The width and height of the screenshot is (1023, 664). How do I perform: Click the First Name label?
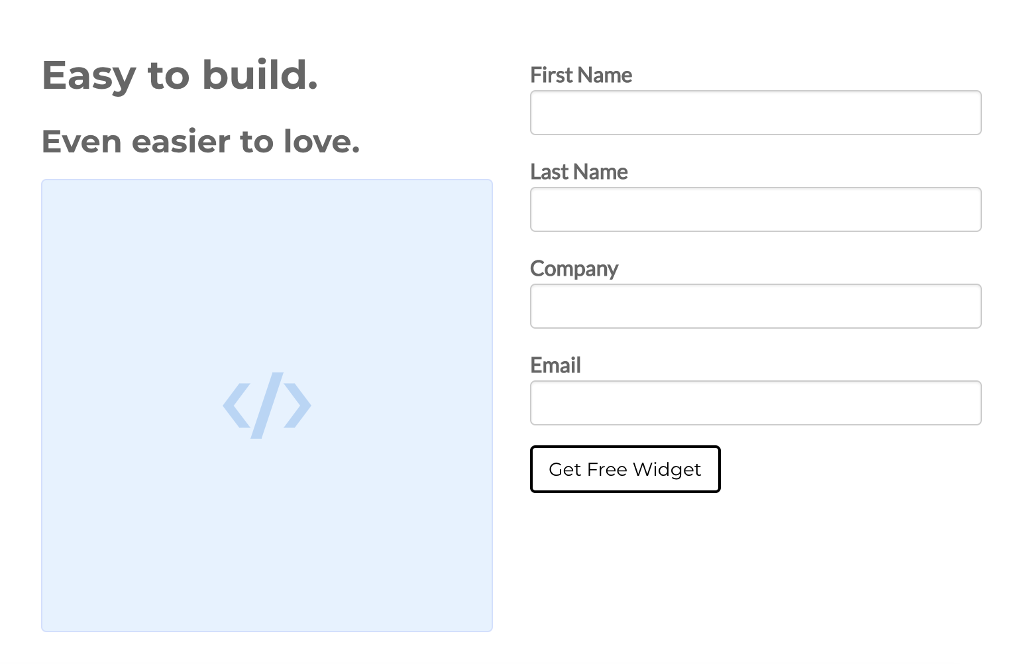point(581,76)
